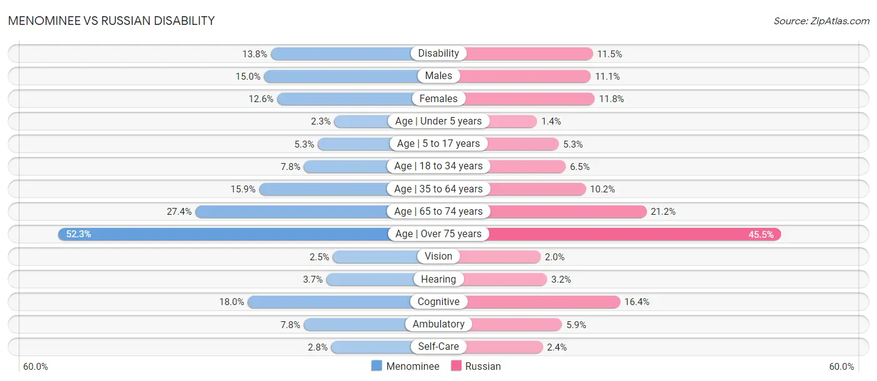Toggle the Menominee legend label
This screenshot has height=381, width=877.
point(412,366)
